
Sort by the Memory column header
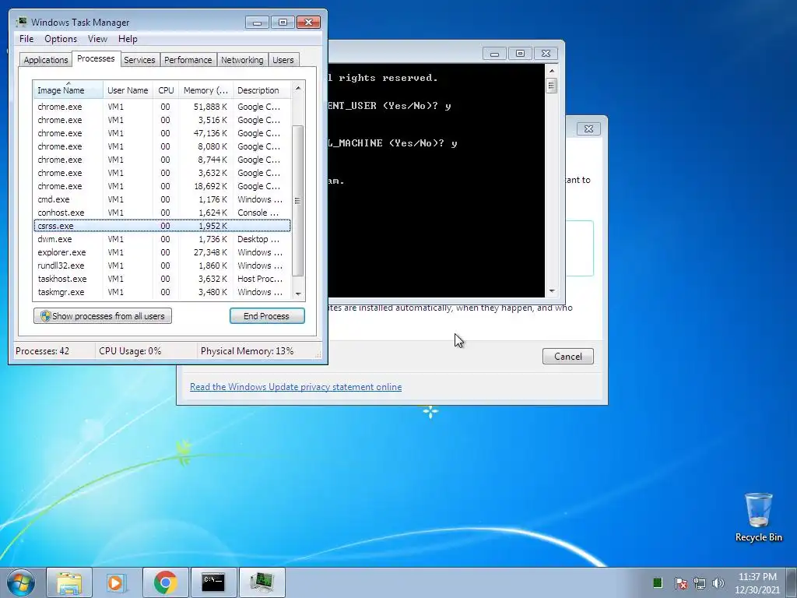[205, 90]
